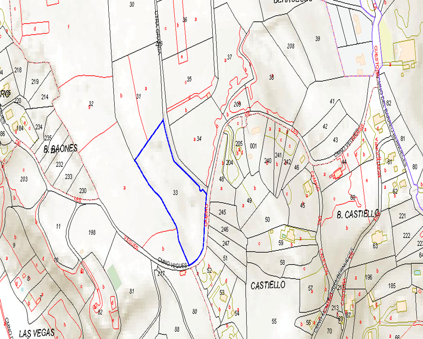Select parcel 219 on the map
This screenshot has height=339, width=423.
(x=35, y=81)
